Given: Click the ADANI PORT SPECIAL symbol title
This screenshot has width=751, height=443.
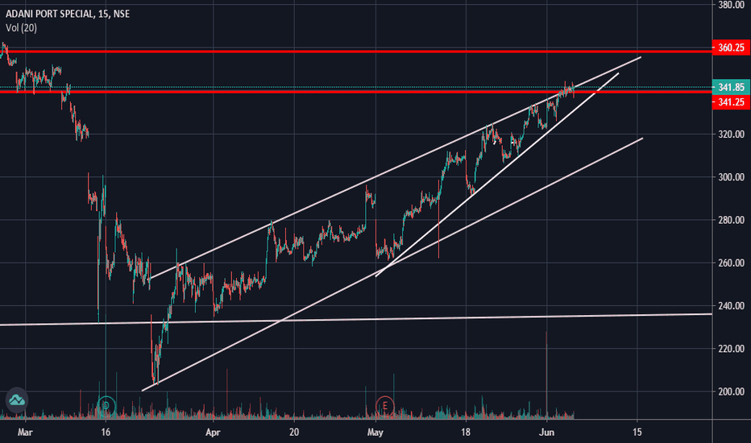Looking at the screenshot, I should pyautogui.click(x=68, y=14).
